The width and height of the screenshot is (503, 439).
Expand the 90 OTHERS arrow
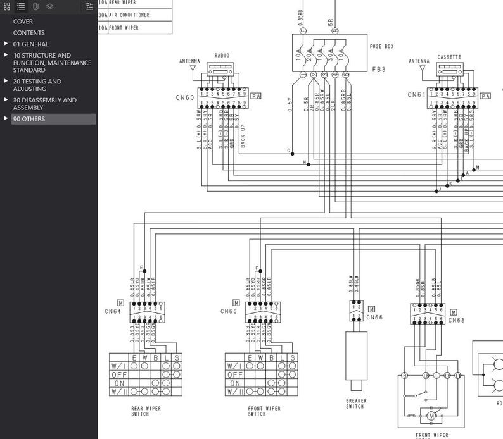pos(6,118)
